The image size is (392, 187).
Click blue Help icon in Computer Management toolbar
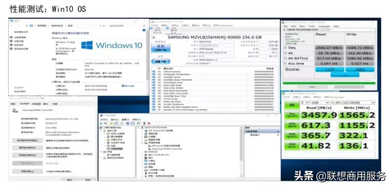[x=127, y=123]
